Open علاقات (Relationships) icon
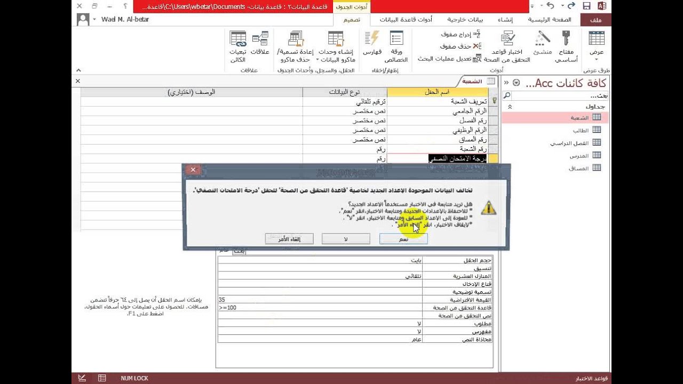683x384 pixels. click(x=260, y=39)
